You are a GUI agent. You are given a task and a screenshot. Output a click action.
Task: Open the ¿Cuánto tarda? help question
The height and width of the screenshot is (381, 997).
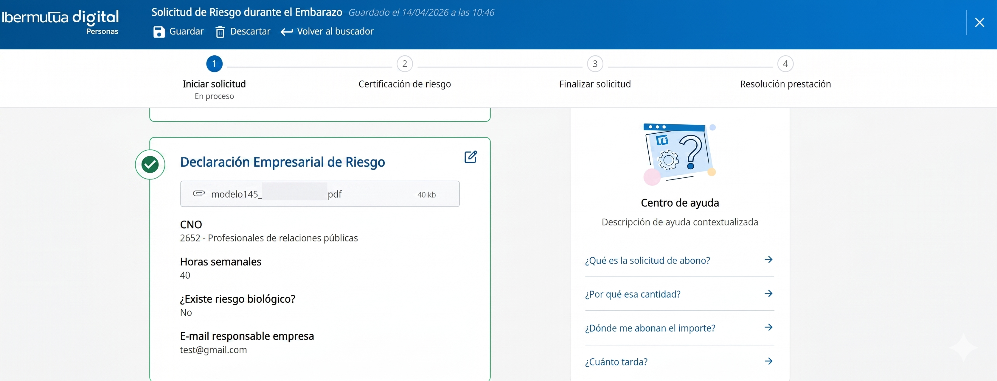click(616, 362)
